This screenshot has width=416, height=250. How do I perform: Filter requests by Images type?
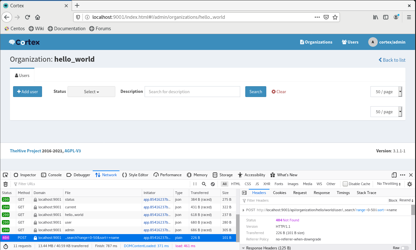pyautogui.click(x=293, y=184)
